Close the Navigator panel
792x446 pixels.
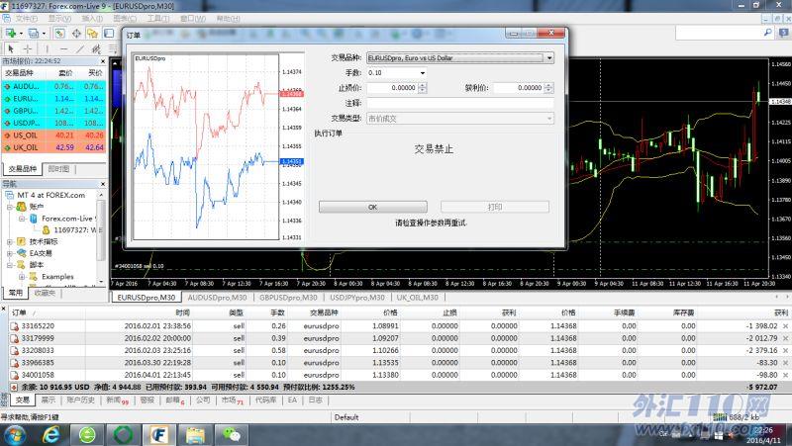[103, 184]
